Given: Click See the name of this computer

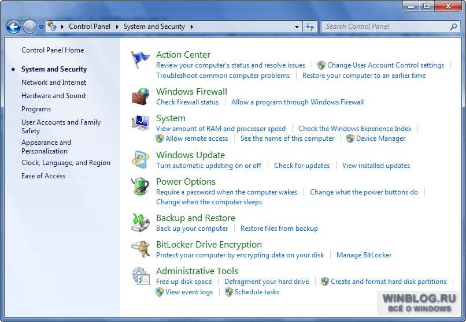Looking at the screenshot, I should (287, 138).
